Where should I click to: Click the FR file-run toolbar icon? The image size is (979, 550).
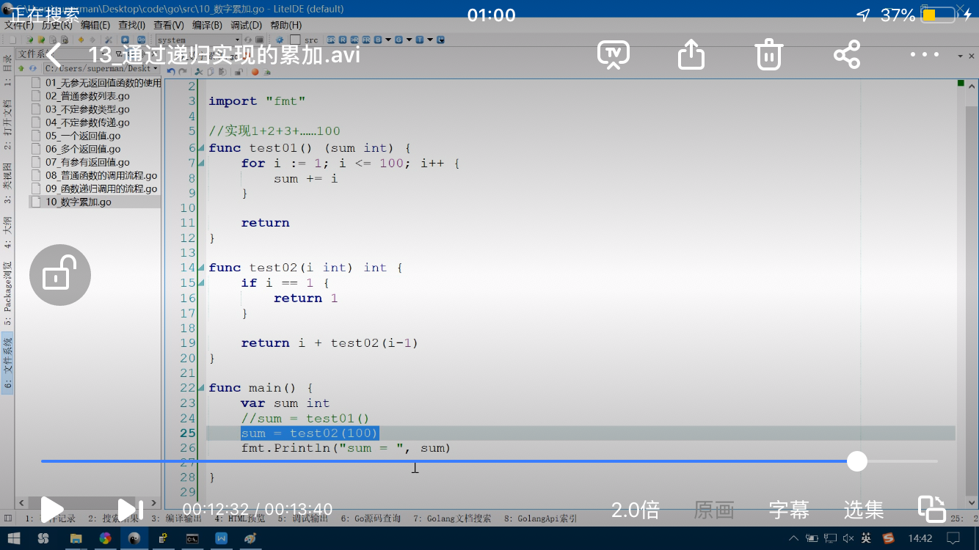tap(366, 40)
